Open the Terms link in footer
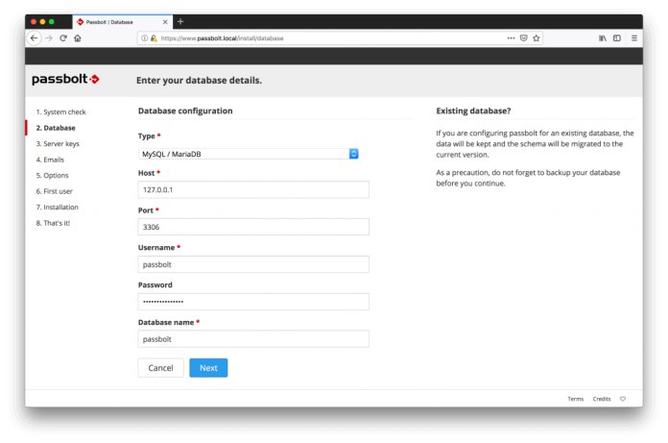 (575, 399)
